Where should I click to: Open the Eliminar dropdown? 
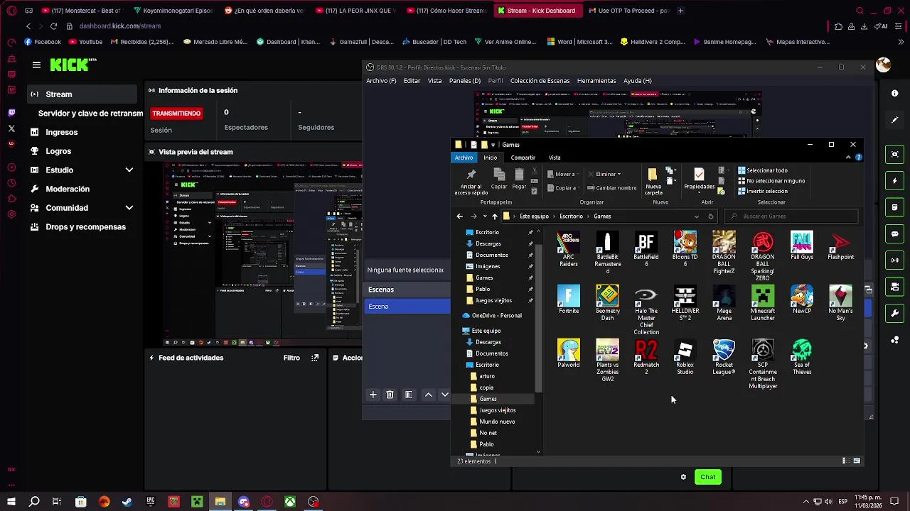605,175
